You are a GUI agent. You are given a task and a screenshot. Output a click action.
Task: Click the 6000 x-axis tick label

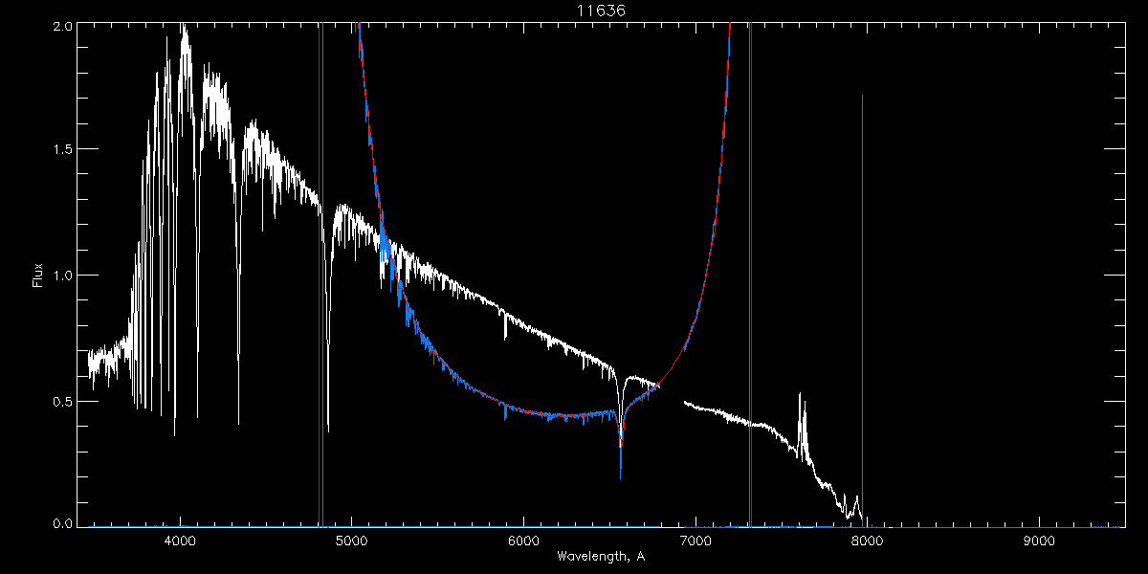(x=523, y=541)
